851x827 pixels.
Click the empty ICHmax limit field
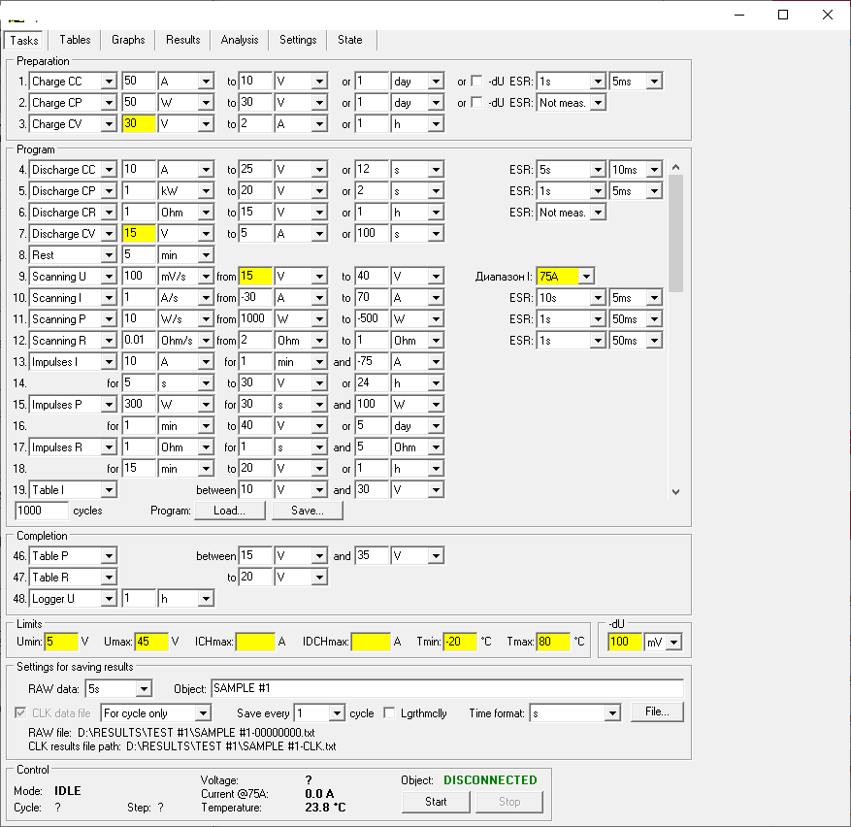tap(255, 642)
